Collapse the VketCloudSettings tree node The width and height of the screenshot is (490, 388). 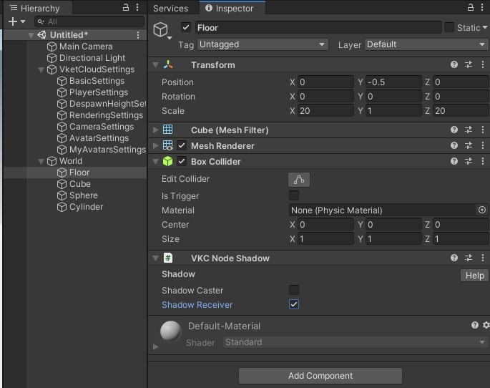tap(41, 69)
